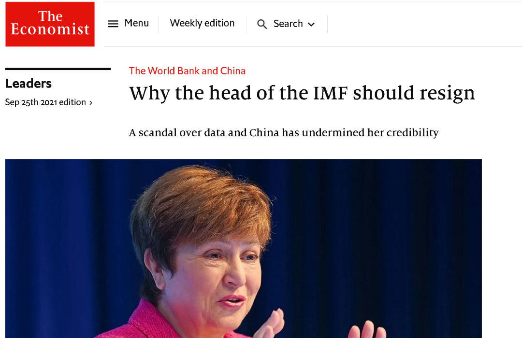Expand the Search dropdown chevron

[311, 24]
